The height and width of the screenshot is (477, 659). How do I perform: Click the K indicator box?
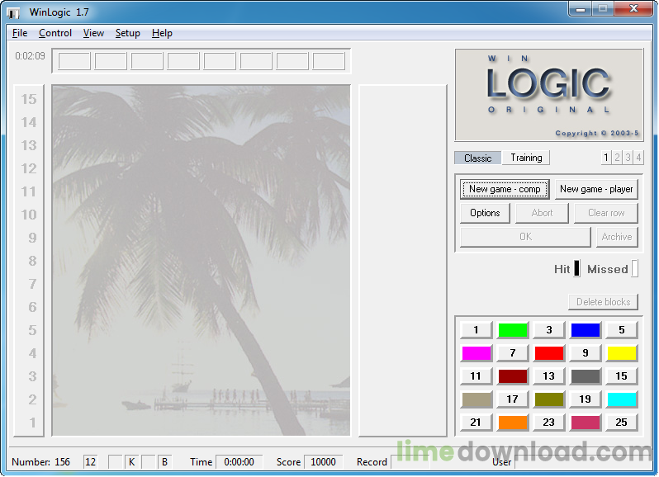131,462
